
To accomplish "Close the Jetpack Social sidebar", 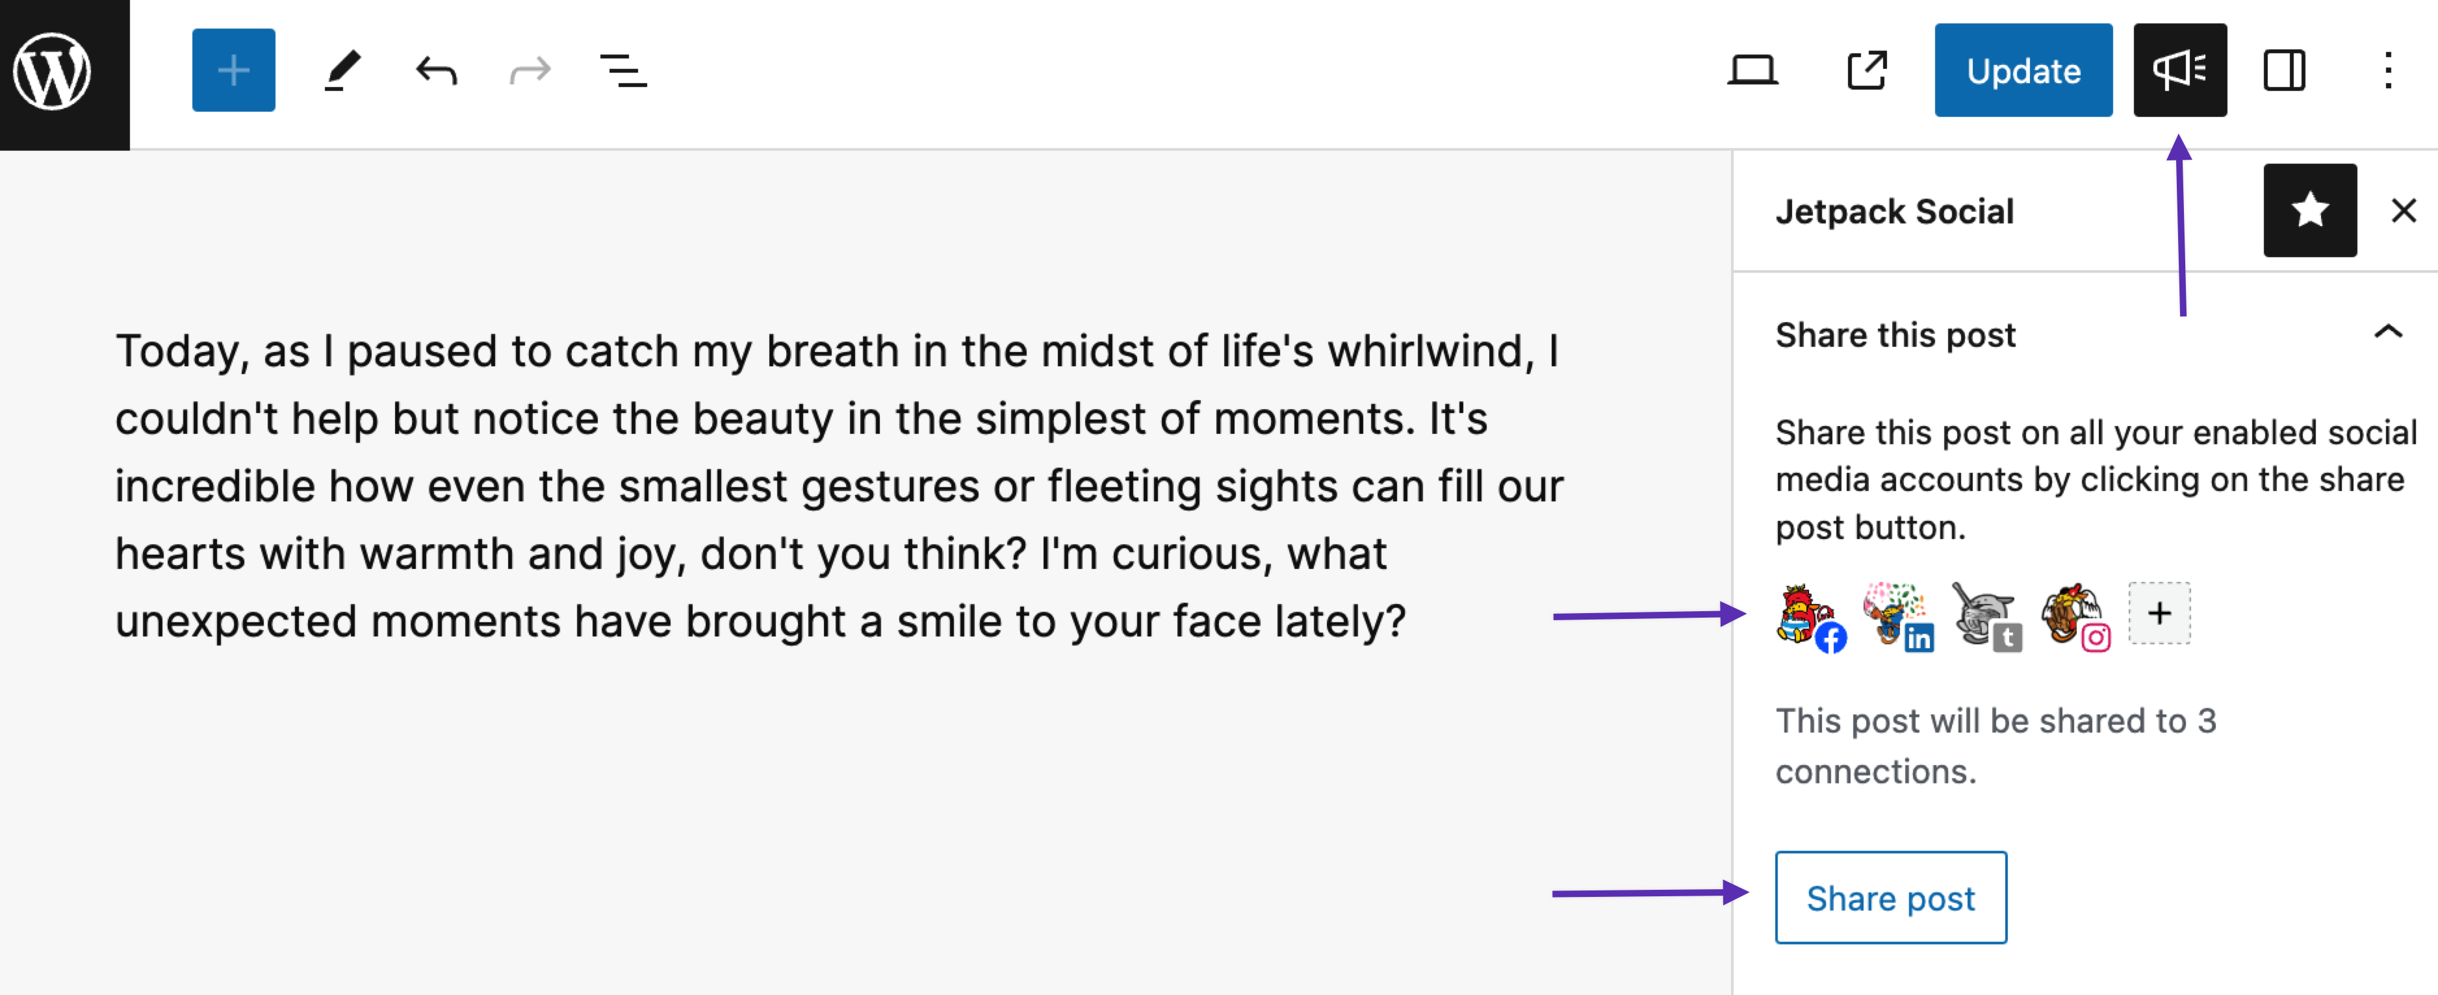I will click(x=2403, y=210).
